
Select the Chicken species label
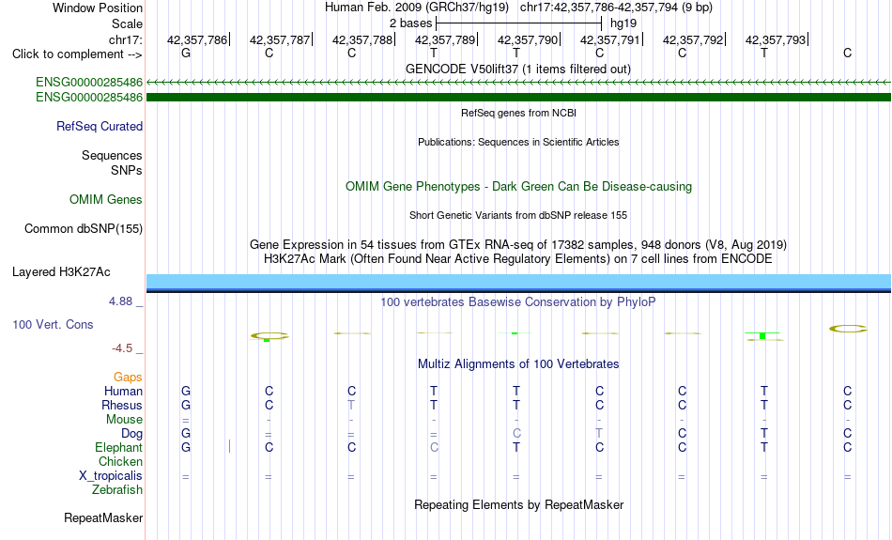[x=120, y=461]
